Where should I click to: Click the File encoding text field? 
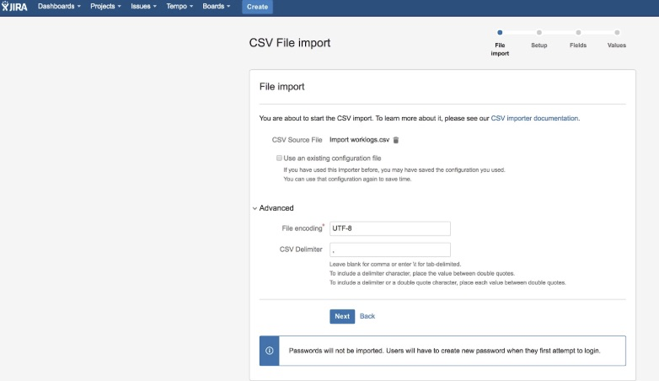390,228
